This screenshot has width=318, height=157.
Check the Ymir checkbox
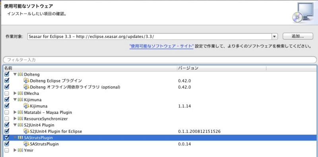tap(7, 151)
